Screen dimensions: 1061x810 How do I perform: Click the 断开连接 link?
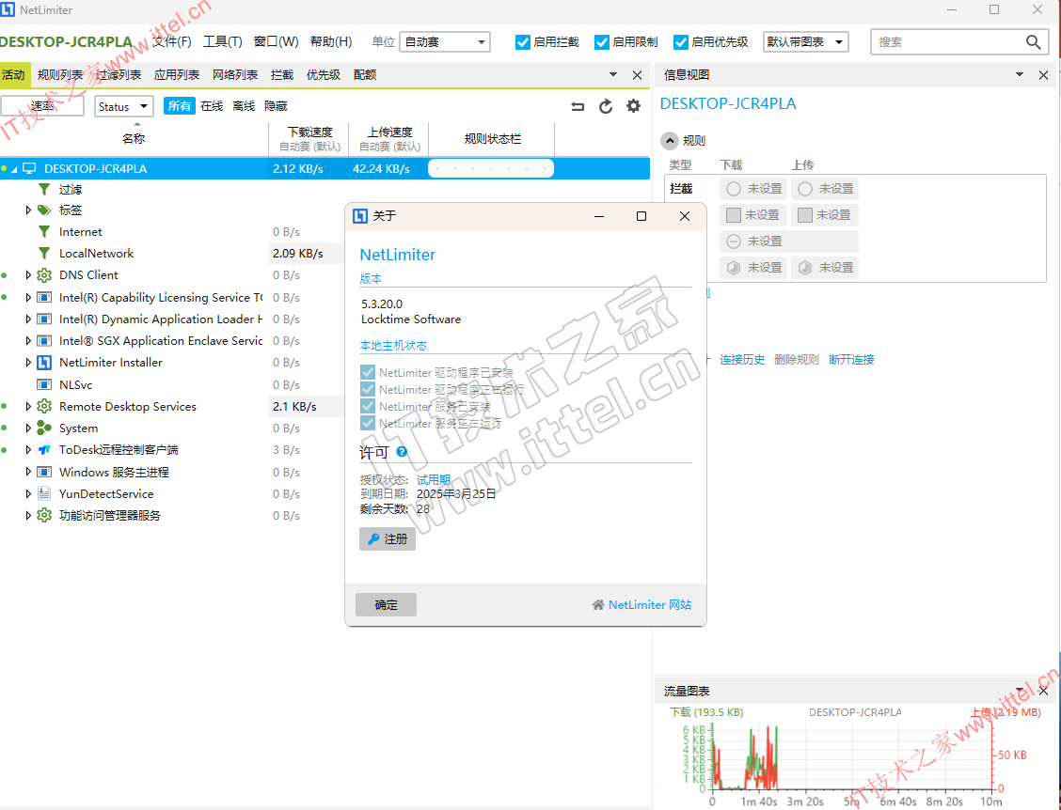point(851,360)
